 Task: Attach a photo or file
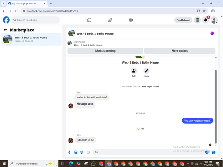tap(76, 152)
